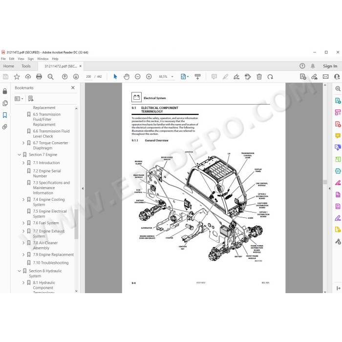Zoom out with minus icon
Viewport: 342px width, 342px height.
click(138, 77)
